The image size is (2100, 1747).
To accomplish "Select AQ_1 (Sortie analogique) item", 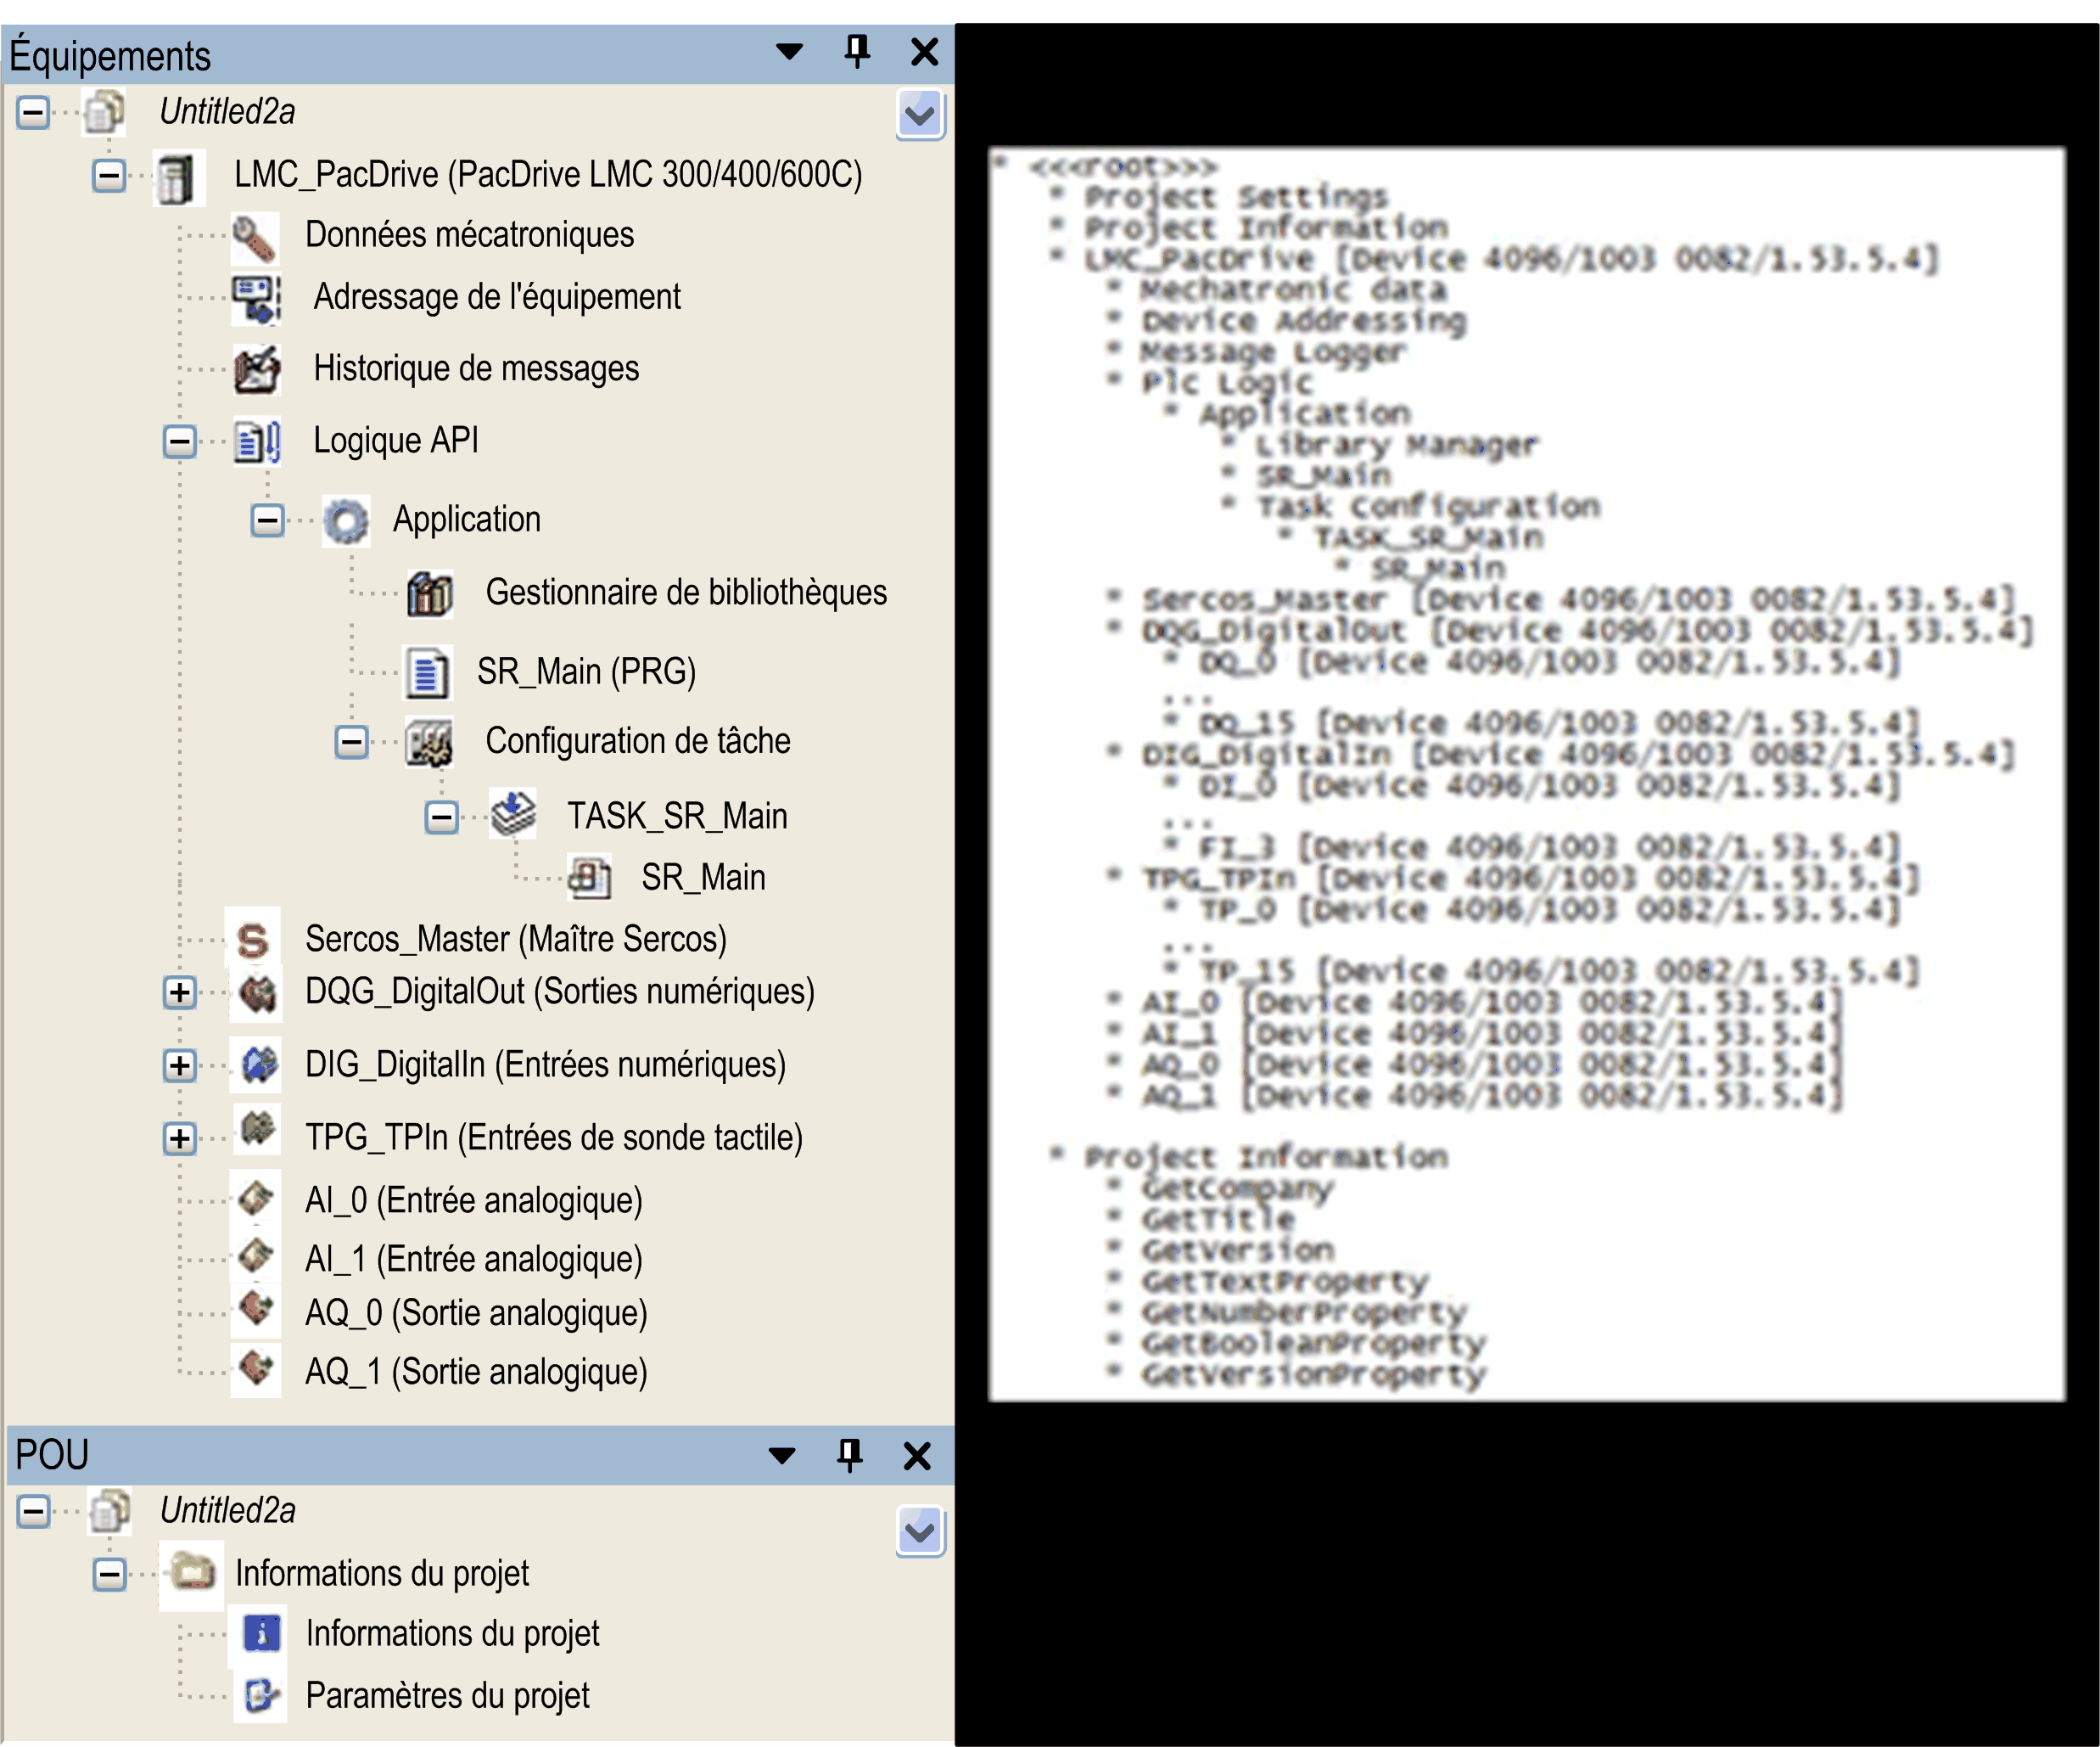I will click(x=476, y=1372).
